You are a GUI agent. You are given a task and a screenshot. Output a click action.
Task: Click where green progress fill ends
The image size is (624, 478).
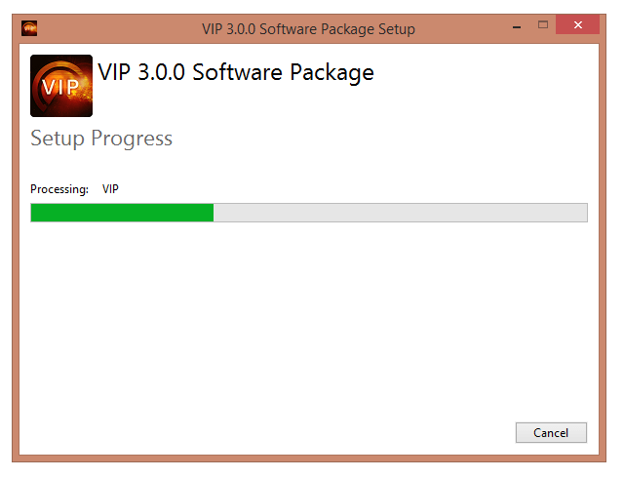click(x=214, y=213)
